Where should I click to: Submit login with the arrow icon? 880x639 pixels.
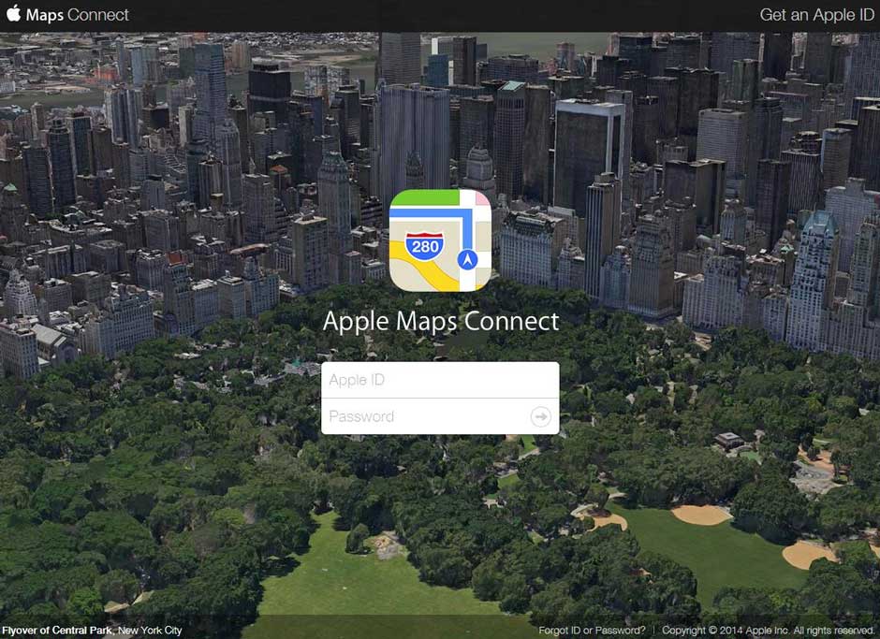(x=540, y=417)
